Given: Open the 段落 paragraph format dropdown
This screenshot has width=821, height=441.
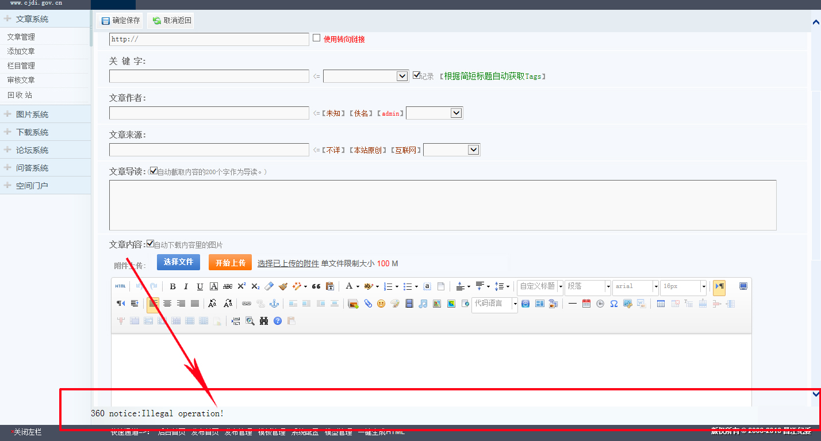Looking at the screenshot, I should click(588, 286).
